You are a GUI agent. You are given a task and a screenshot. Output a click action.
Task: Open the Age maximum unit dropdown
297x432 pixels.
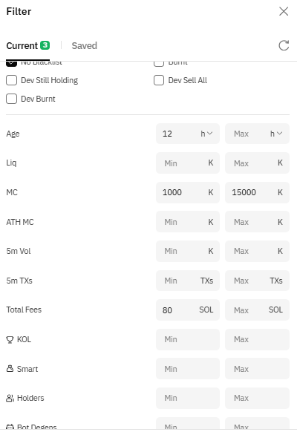coord(276,134)
